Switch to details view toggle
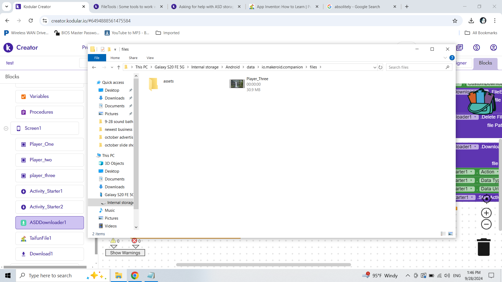This screenshot has width=502, height=282. 443,234
